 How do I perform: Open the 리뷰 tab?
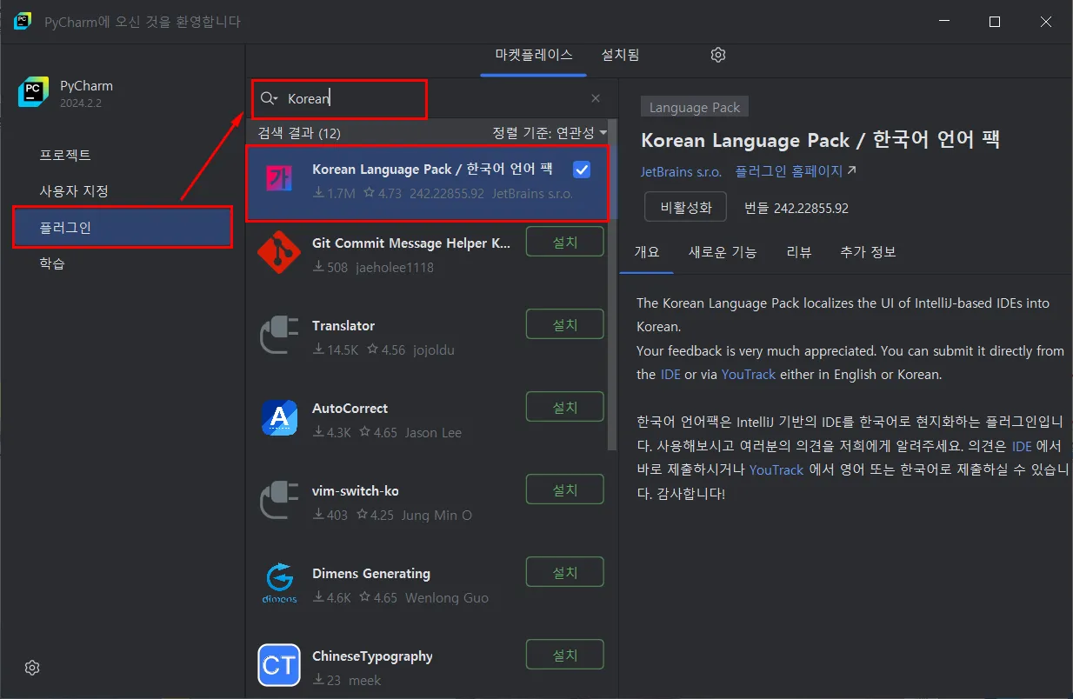(799, 252)
